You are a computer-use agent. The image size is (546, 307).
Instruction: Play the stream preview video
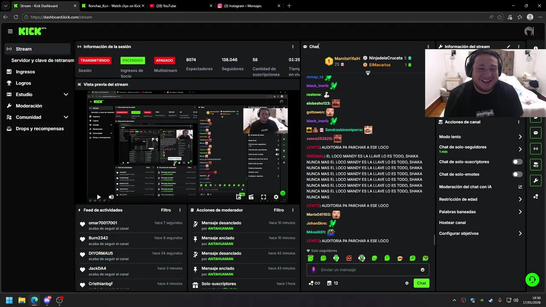click(99, 197)
